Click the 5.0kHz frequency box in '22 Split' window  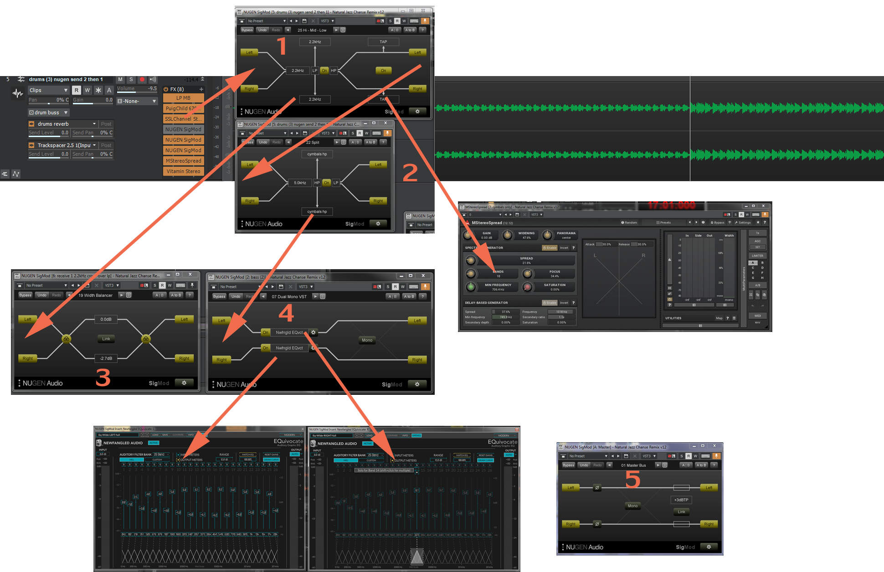tap(300, 183)
